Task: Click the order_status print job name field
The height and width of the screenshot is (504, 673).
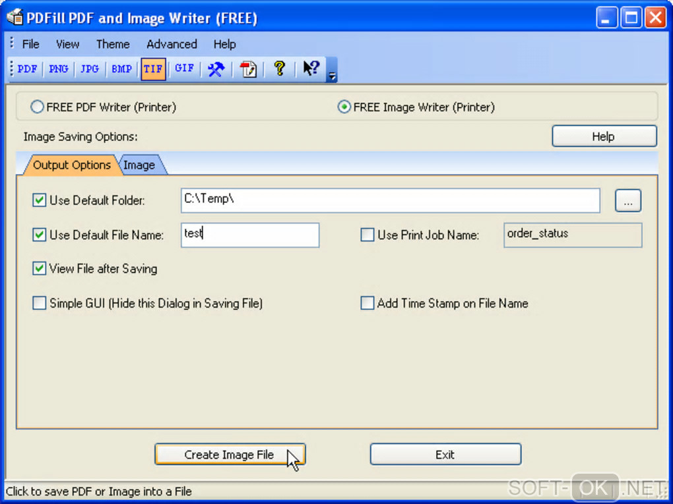Action: [573, 235]
